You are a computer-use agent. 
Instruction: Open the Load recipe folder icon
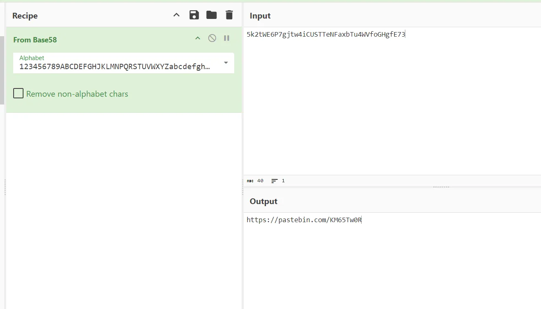212,15
